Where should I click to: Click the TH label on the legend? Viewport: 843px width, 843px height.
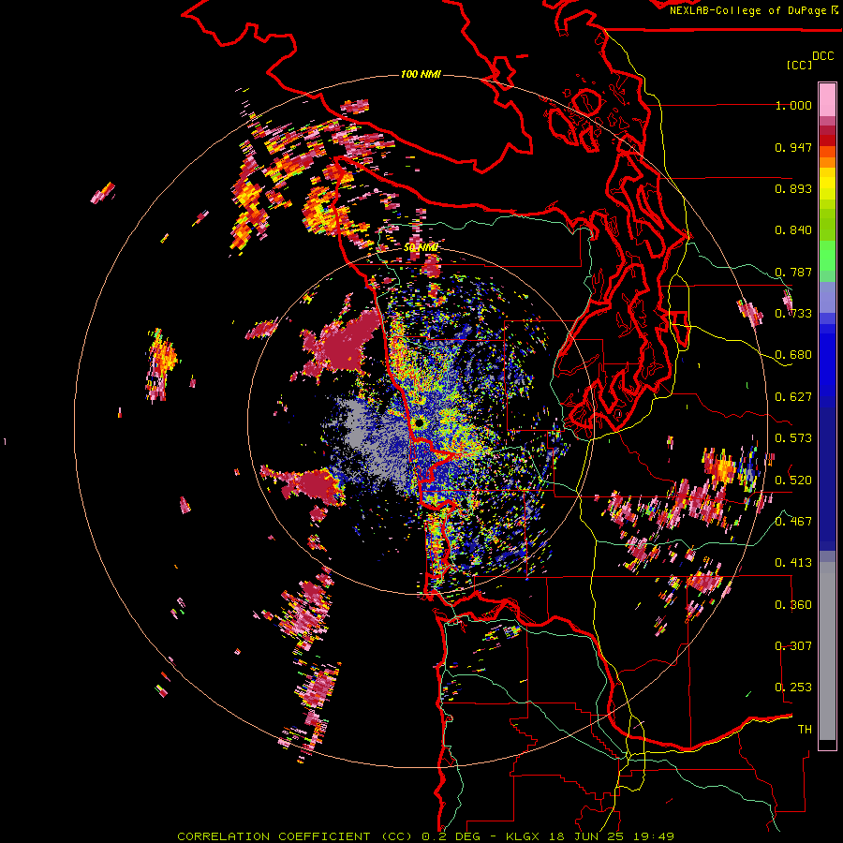(805, 729)
